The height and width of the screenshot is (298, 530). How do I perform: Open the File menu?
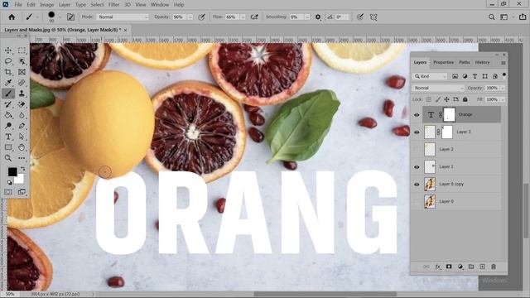pos(18,5)
